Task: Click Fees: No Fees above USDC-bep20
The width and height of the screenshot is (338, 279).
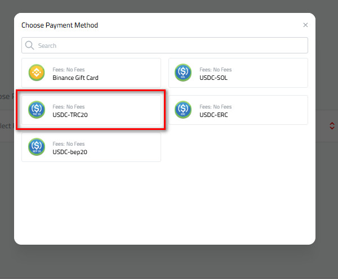Action: coord(69,143)
